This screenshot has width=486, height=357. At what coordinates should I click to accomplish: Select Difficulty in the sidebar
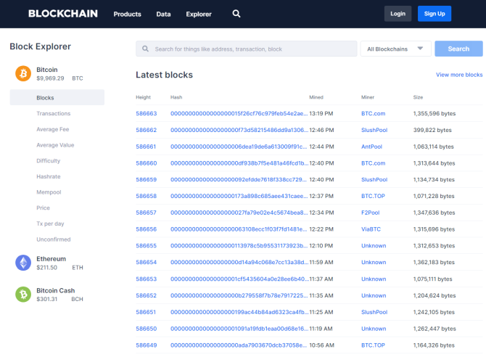(49, 160)
